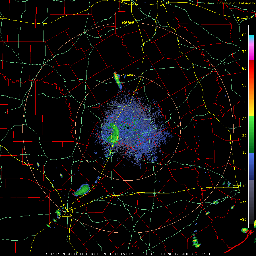
Task: Click the 70 value on dBZ scale
Action: coord(244,51)
